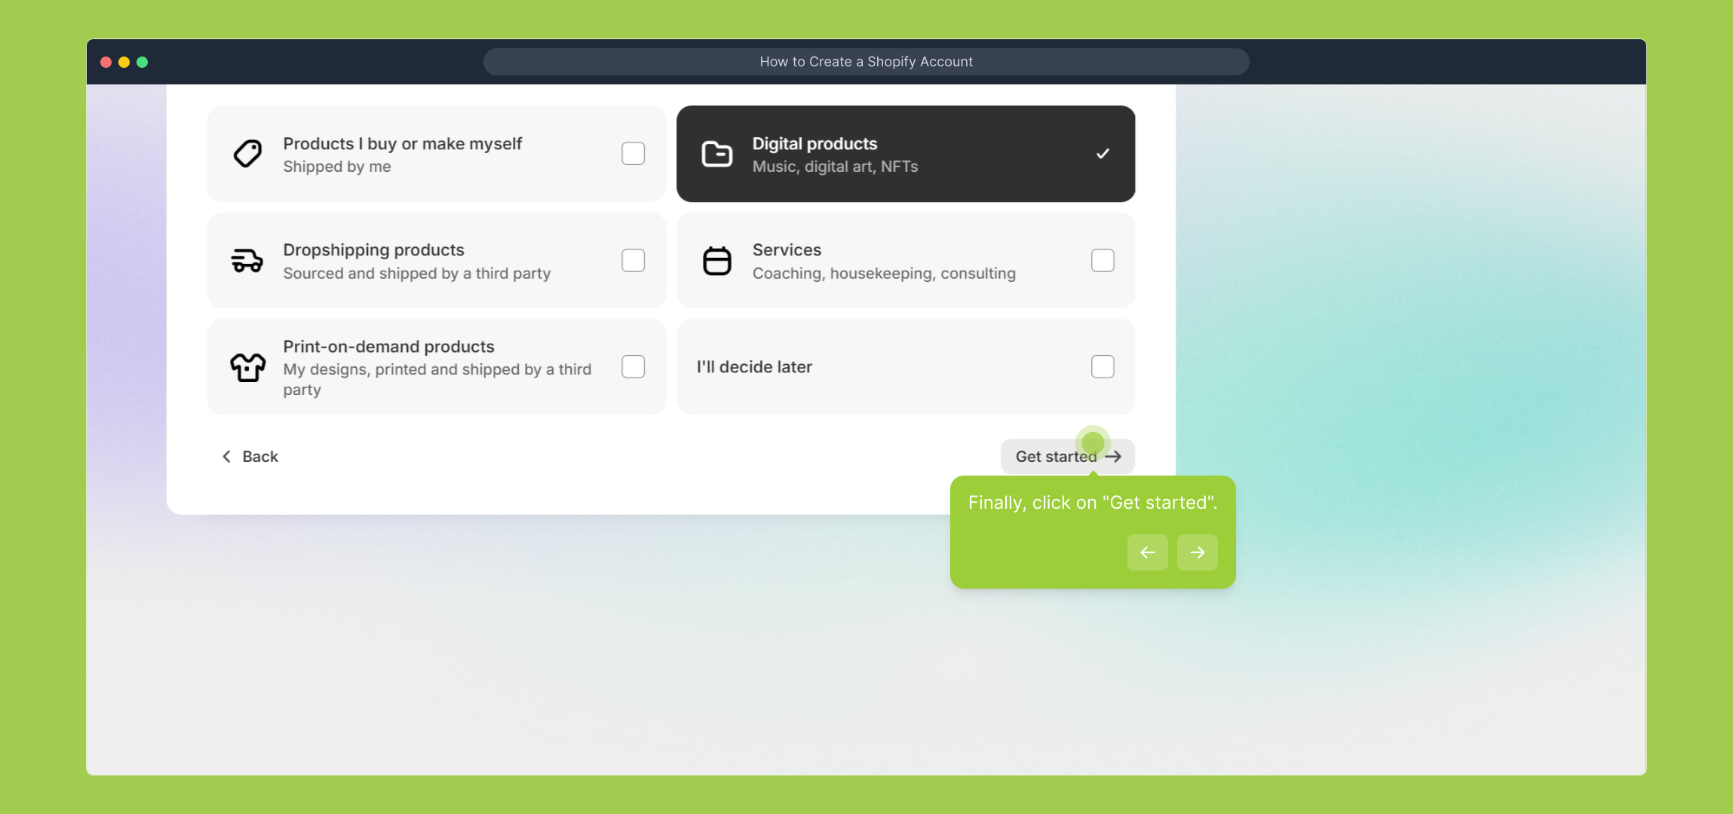Click the green pulsing hotspot indicator
Viewport: 1733px width, 814px height.
[x=1093, y=442]
